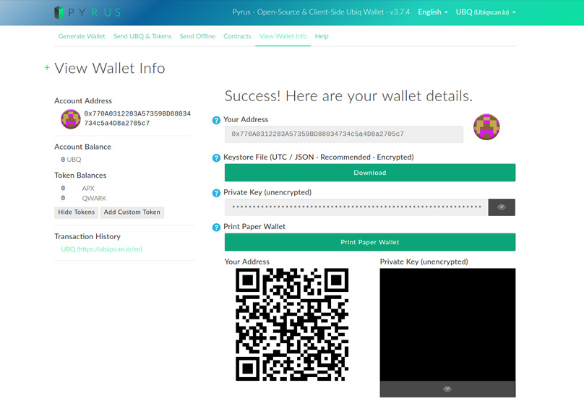Click help icon beside Print Paper Wallet
The height and width of the screenshot is (401, 584).
click(x=216, y=228)
